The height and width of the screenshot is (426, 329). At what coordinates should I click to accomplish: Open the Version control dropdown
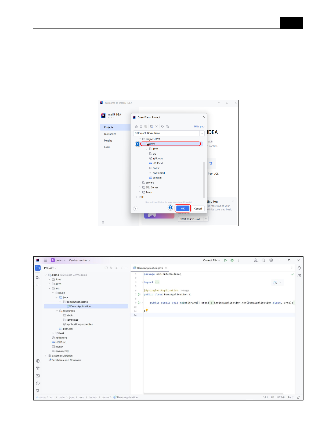[79, 260]
